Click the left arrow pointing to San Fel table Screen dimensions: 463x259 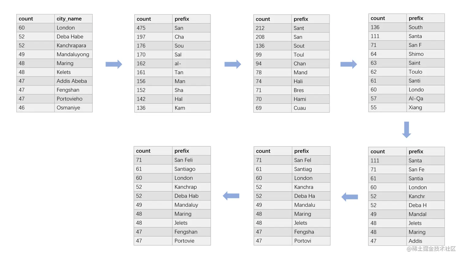[350, 197]
